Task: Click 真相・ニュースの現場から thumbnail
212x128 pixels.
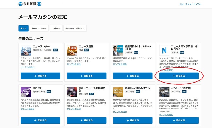Action: 72,92
